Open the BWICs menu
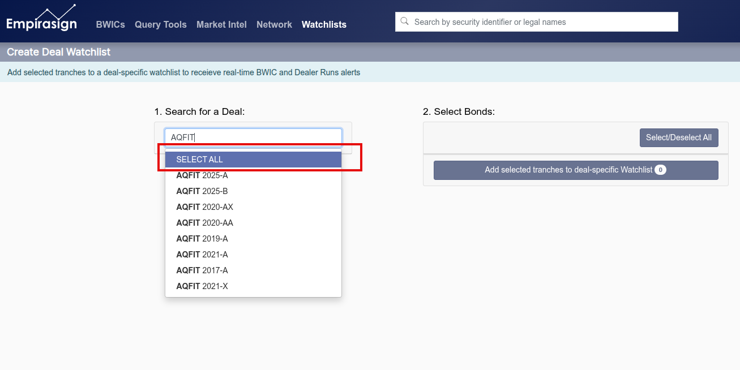Image resolution: width=740 pixels, height=370 pixels. (110, 24)
